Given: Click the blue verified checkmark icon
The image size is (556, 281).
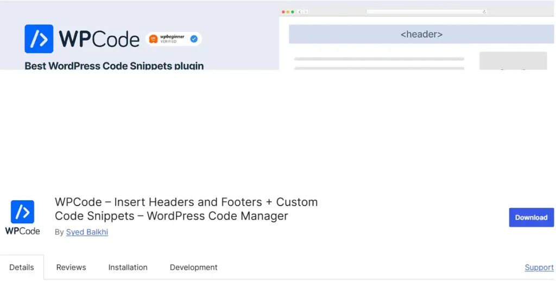Looking at the screenshot, I should pyautogui.click(x=194, y=39).
